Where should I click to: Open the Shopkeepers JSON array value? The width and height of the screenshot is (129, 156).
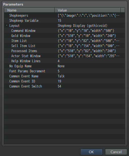(x=88, y=15)
